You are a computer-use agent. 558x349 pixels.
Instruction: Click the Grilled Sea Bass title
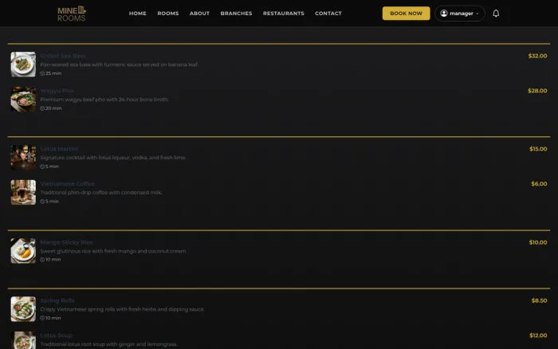coord(63,56)
